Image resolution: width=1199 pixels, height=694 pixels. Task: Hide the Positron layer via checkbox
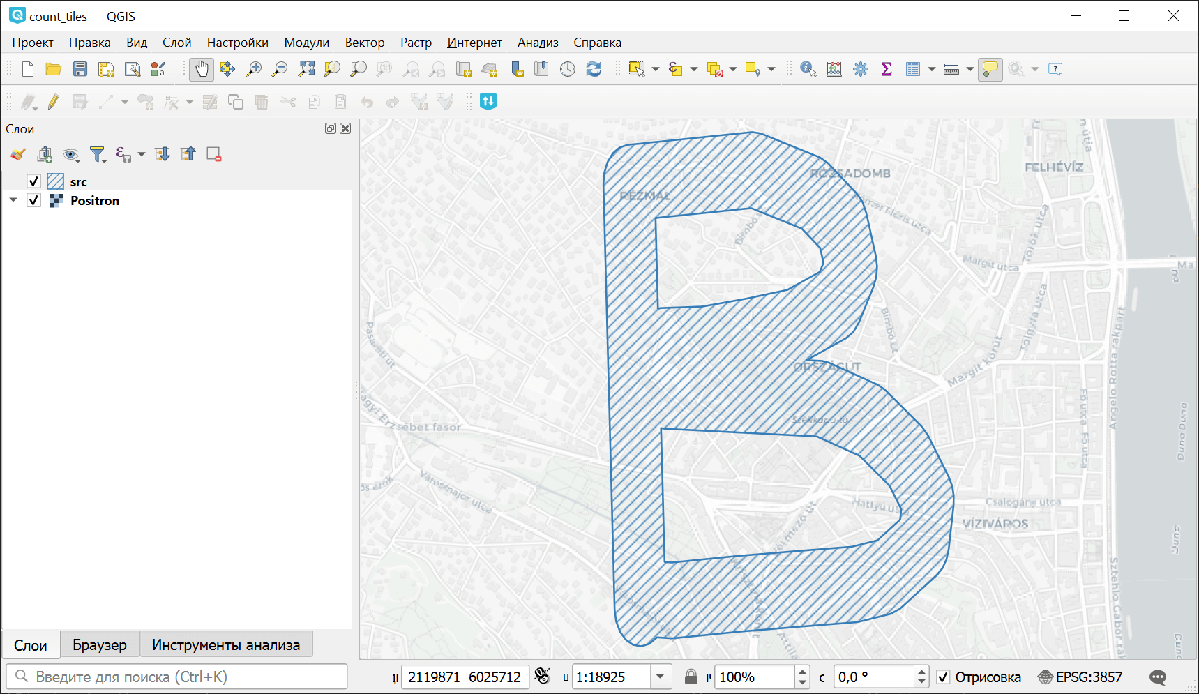33,200
